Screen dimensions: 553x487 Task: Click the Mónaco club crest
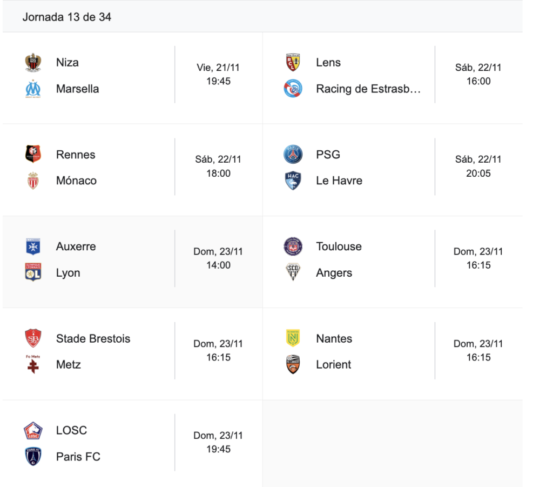pos(33,181)
